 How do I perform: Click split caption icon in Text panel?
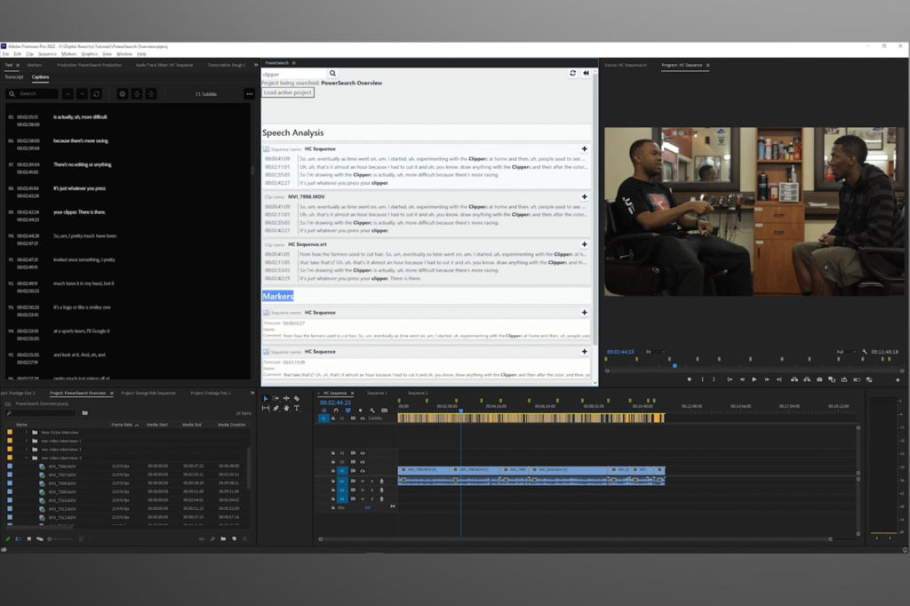[x=136, y=93]
